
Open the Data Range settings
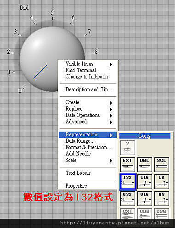tap(88, 141)
